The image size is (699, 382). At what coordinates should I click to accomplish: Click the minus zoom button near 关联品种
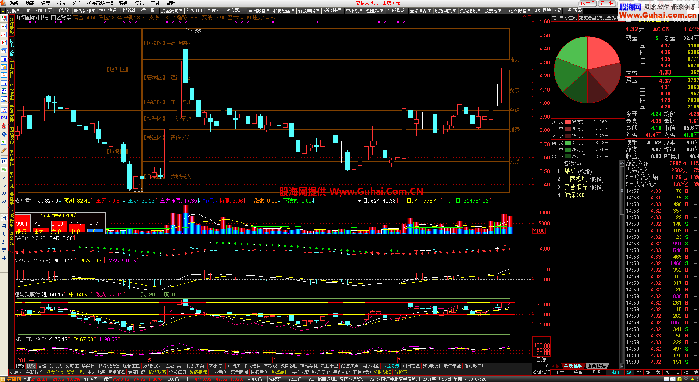click(x=541, y=366)
